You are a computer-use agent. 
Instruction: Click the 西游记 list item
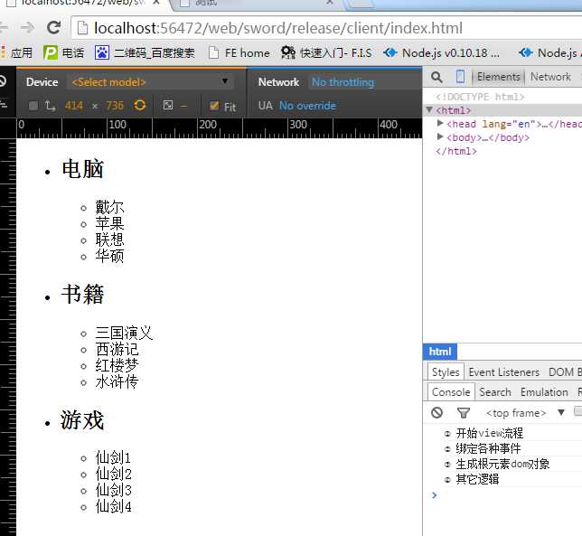click(117, 349)
